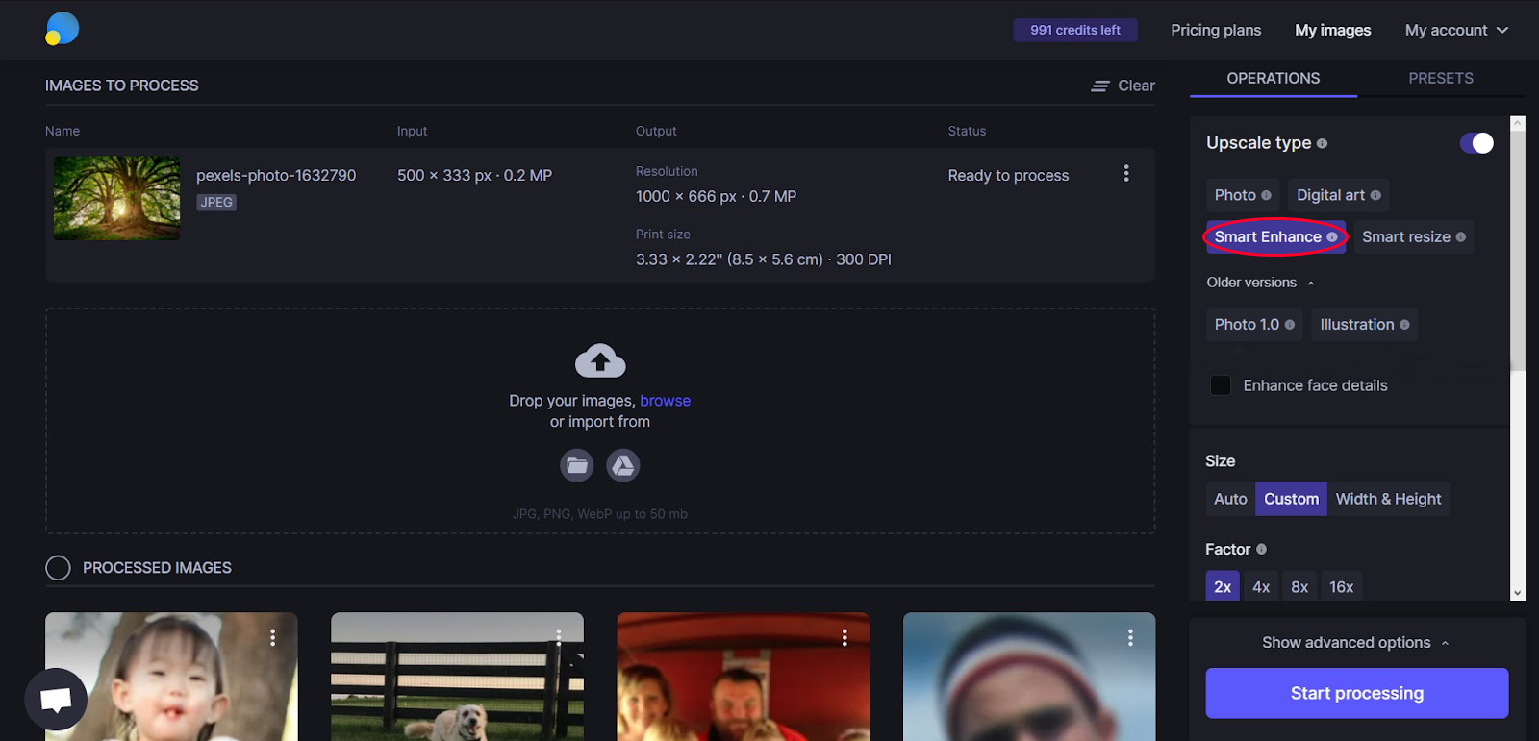Select Photo upscale type
This screenshot has height=741, width=1539.
point(1243,195)
